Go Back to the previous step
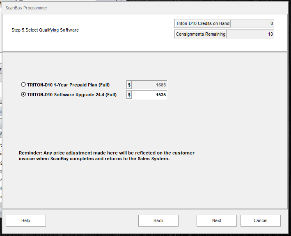291x236 pixels. coord(158,220)
